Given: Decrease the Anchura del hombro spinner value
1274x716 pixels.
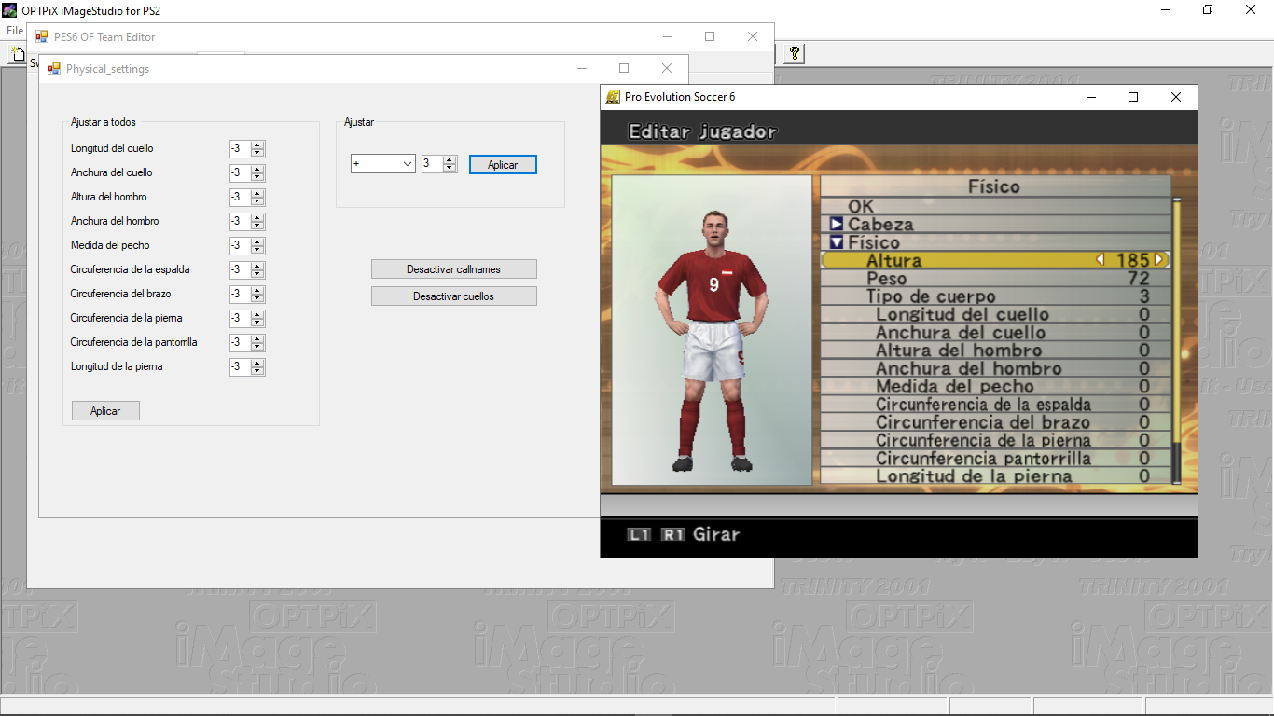Looking at the screenshot, I should [257, 226].
